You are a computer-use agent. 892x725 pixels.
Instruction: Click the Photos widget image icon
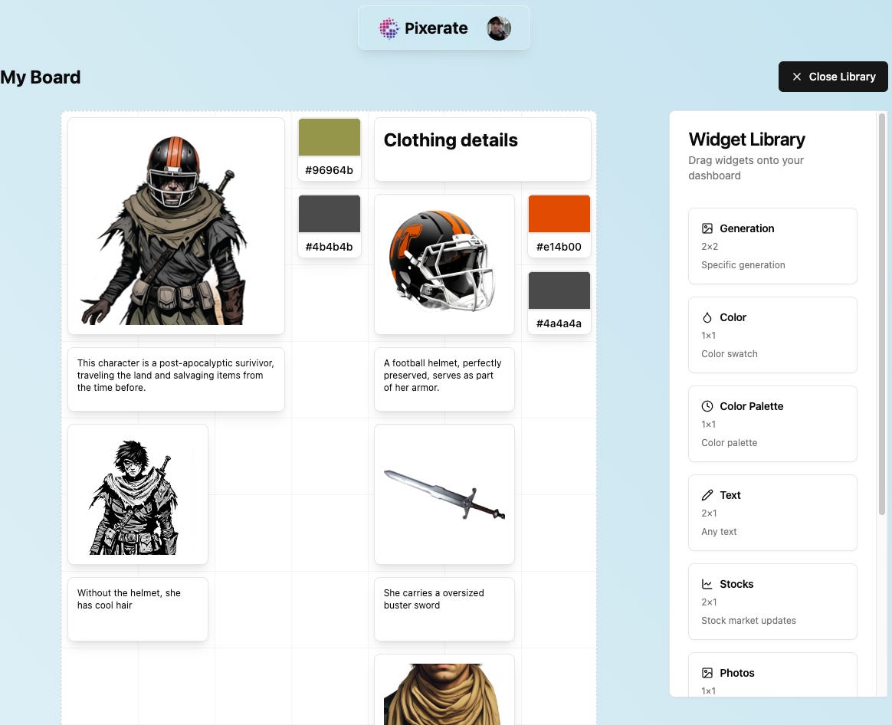coord(707,673)
